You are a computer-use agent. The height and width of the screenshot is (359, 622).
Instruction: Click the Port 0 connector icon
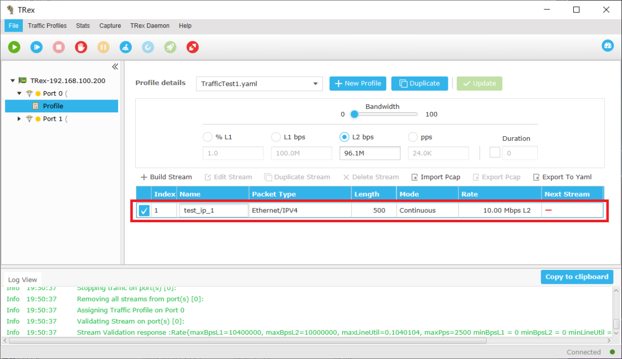(29, 93)
